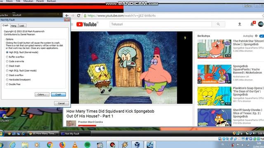
Task: Click the YouTube address bar URL
Action: 122,16
